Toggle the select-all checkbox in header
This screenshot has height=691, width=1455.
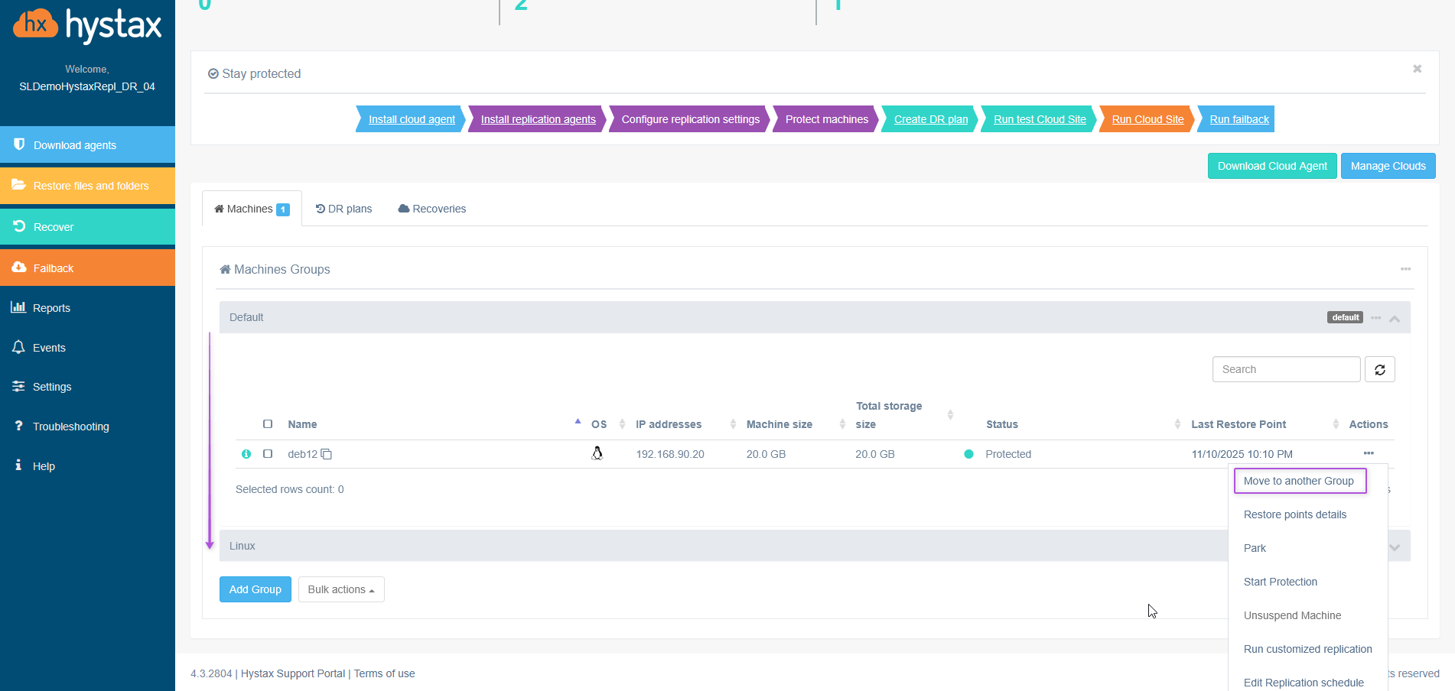(268, 424)
